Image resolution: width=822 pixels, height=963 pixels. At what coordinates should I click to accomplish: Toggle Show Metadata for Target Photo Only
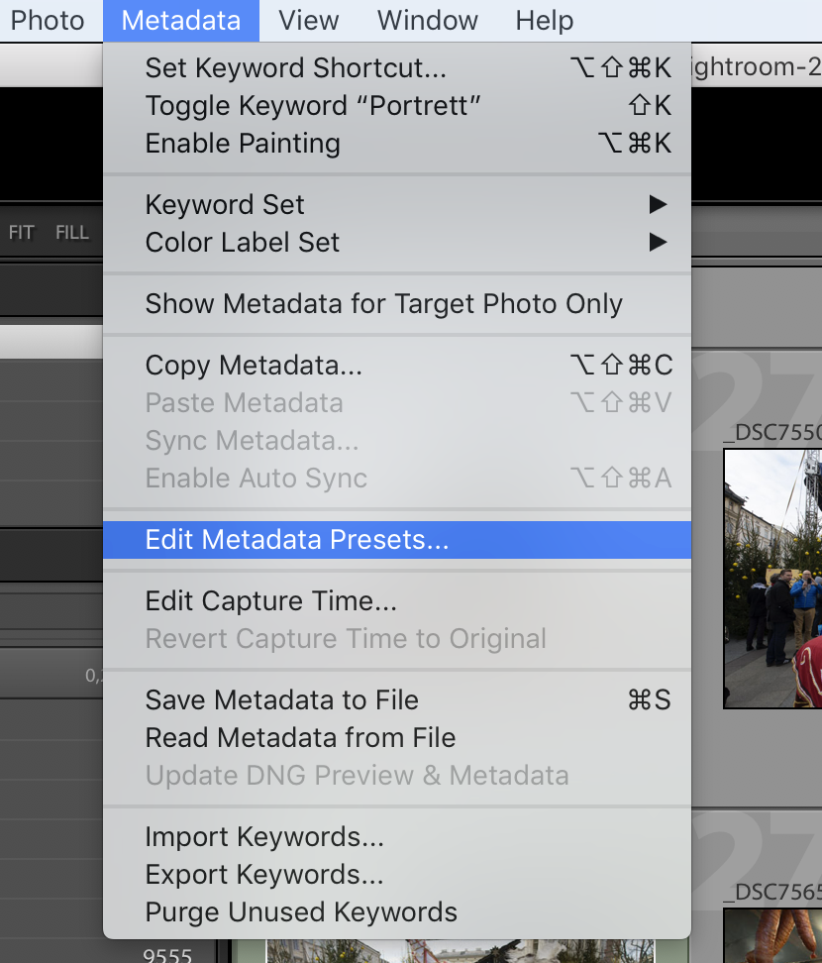tap(383, 303)
